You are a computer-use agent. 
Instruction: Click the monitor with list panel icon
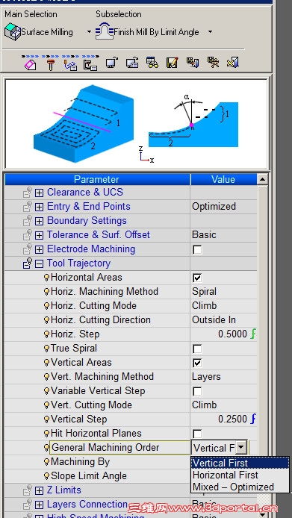pyautogui.click(x=132, y=63)
